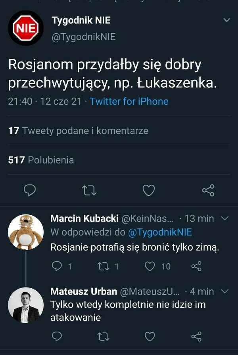Open Tygodnik NIE profile picture
Viewport: 238px width, 355px height.
[26, 28]
